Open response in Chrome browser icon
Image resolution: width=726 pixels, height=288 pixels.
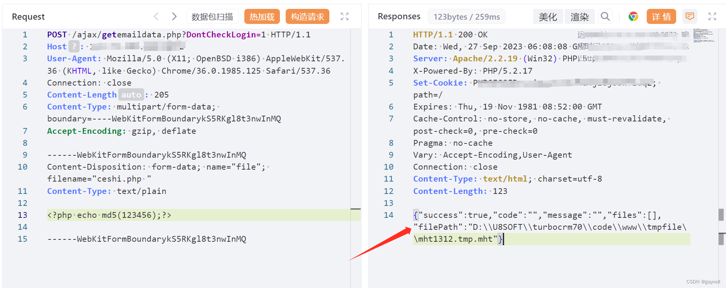pos(633,16)
